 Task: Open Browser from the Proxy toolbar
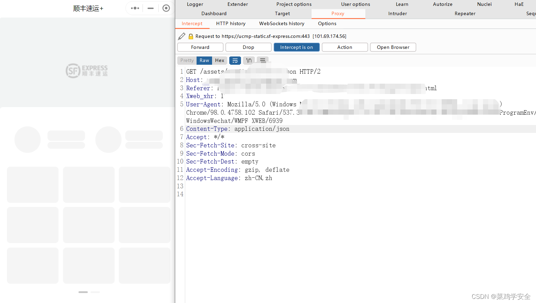click(x=393, y=47)
